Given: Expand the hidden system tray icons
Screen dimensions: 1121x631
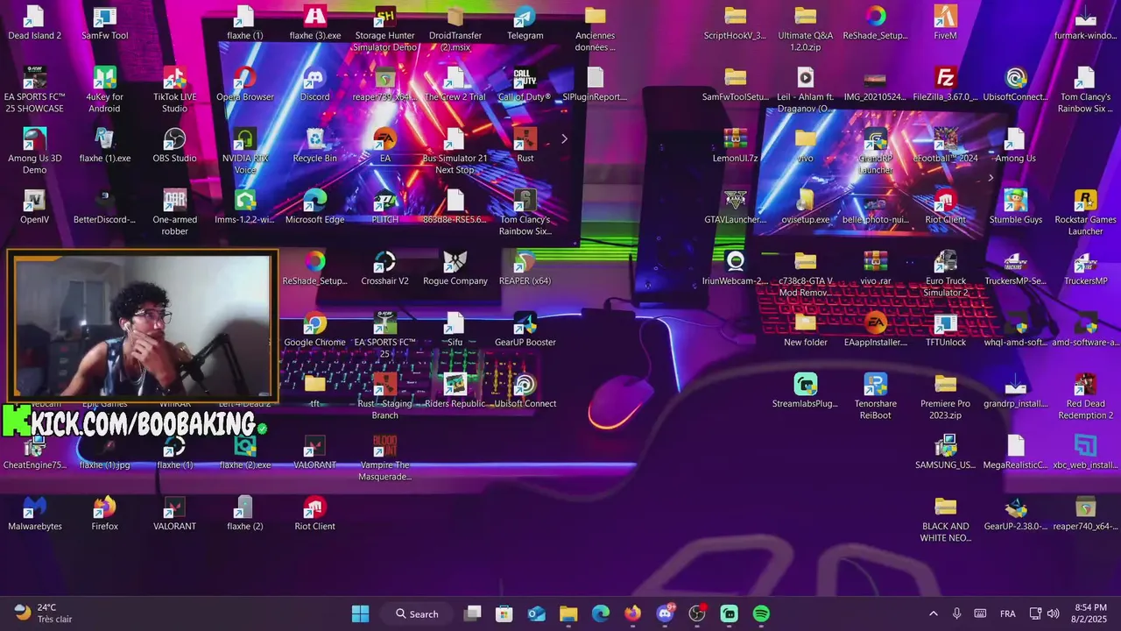Looking at the screenshot, I should [933, 613].
